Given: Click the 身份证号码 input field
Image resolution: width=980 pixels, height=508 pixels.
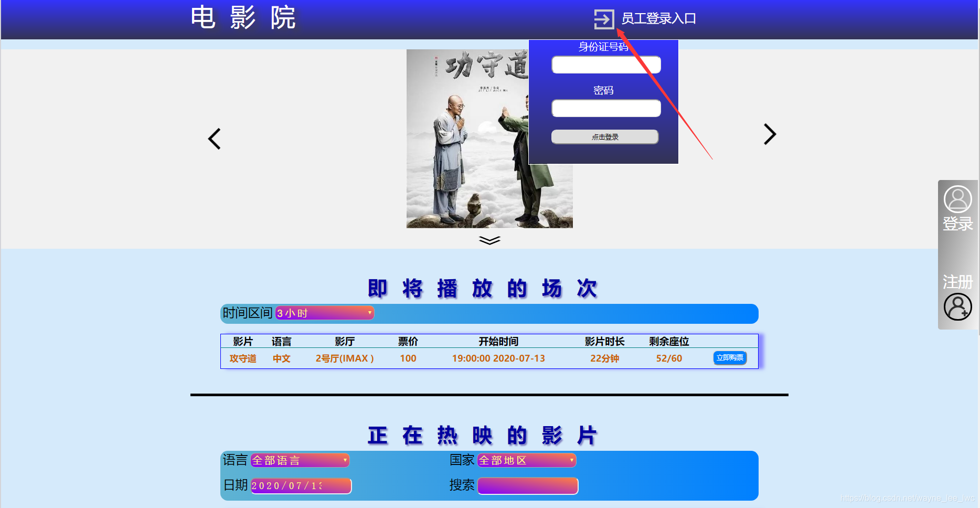Looking at the screenshot, I should click(606, 65).
